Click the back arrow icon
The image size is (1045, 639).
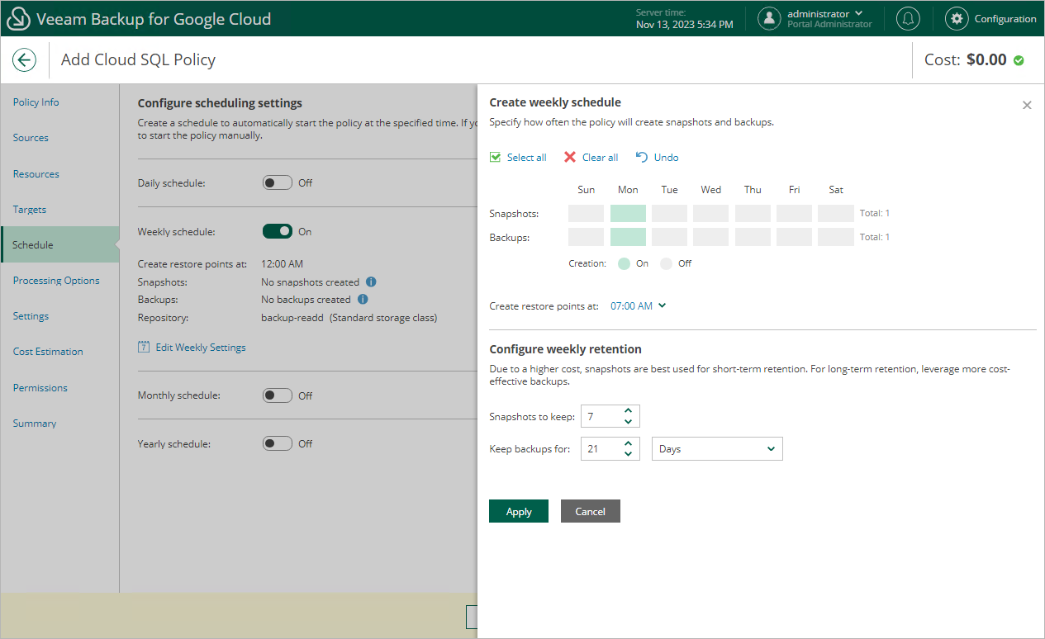click(24, 59)
